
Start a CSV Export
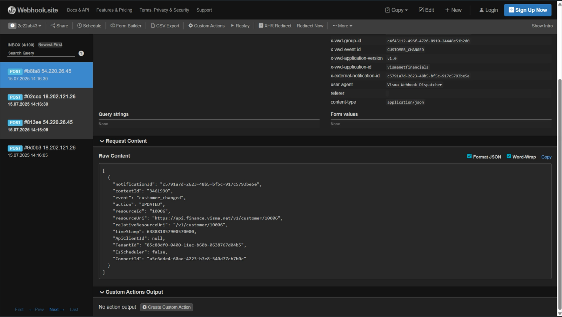165,26
